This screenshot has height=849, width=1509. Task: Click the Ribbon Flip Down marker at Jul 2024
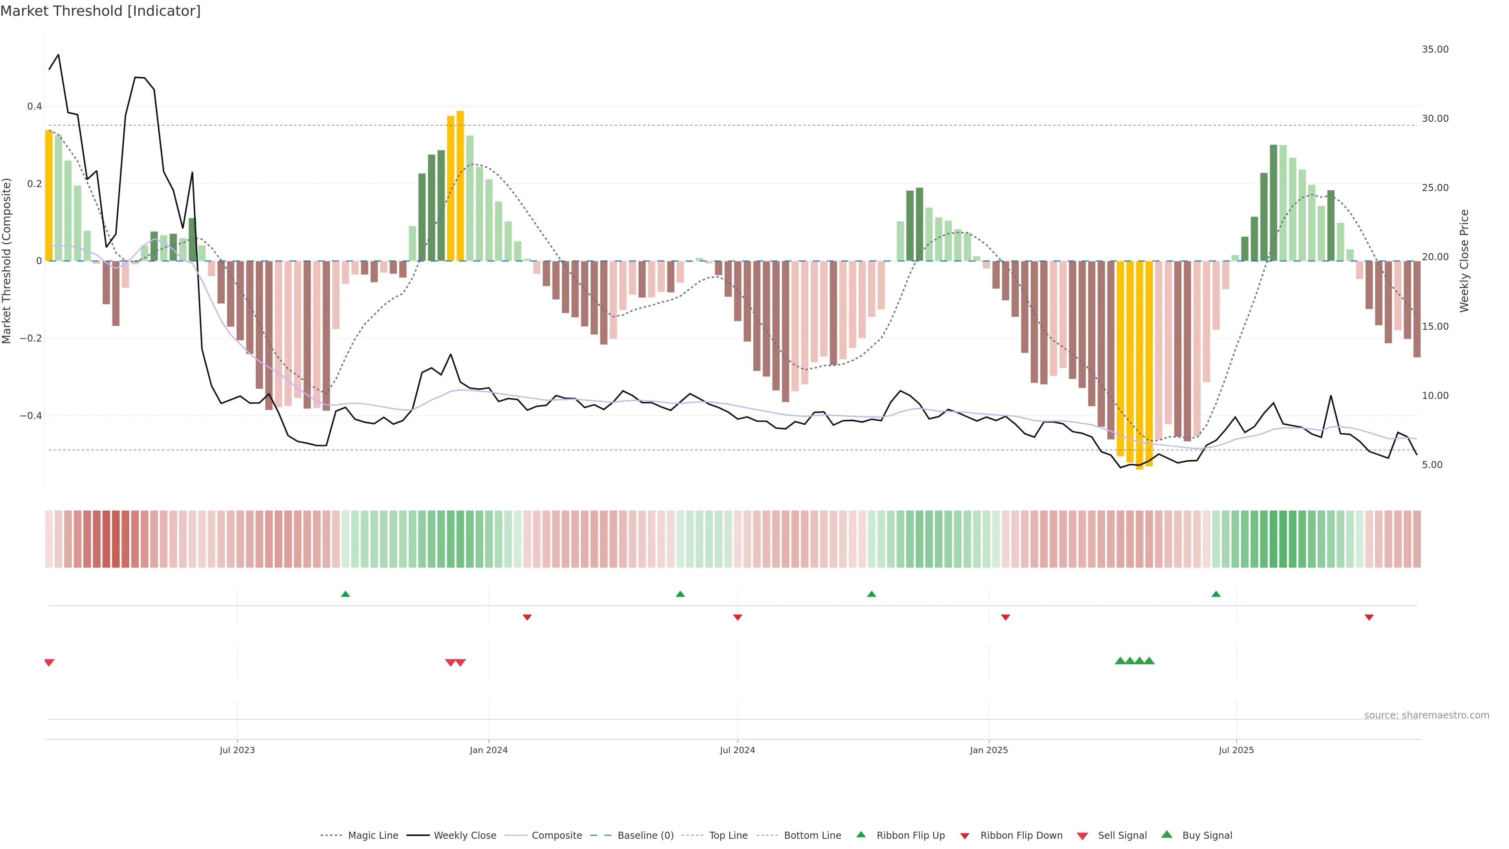738,617
